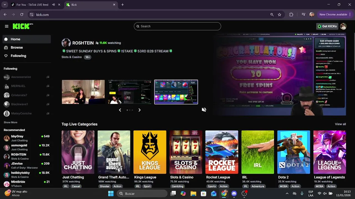The height and width of the screenshot is (199, 355).
Task: Open MERNUEL followed channel
Action: click(x=27, y=86)
